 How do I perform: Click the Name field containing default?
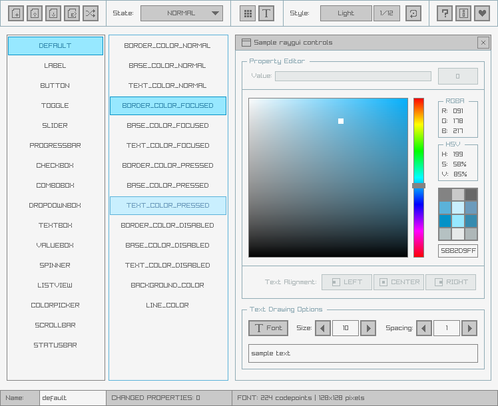73,398
